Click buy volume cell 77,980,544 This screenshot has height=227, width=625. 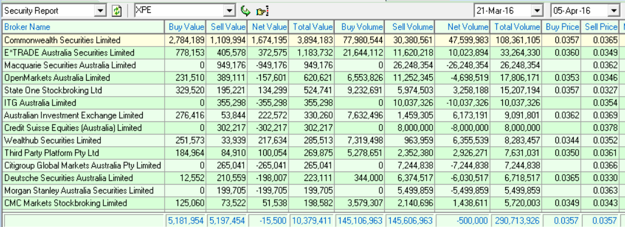[359, 40]
